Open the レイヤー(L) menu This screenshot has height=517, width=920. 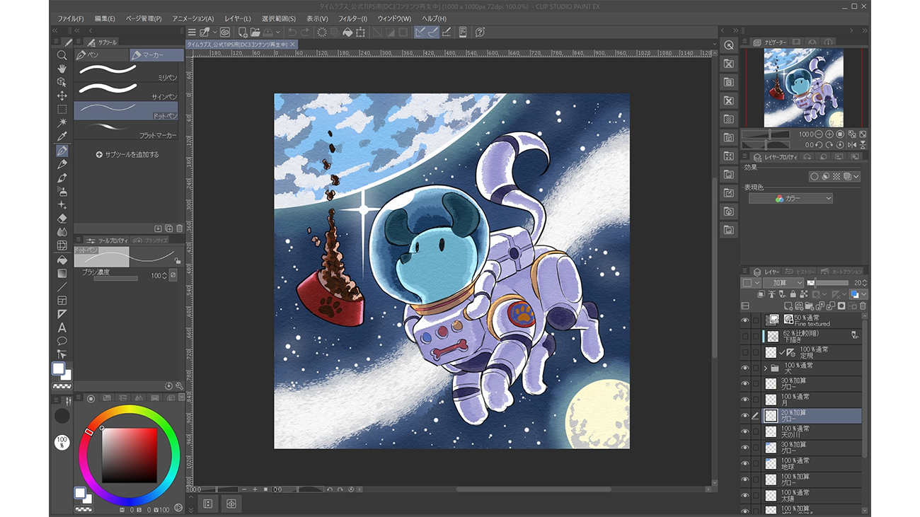(x=237, y=18)
